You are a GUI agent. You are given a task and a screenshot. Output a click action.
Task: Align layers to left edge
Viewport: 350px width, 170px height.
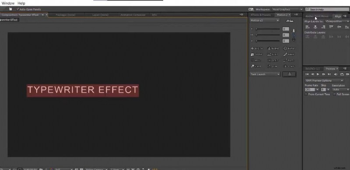[308, 27]
